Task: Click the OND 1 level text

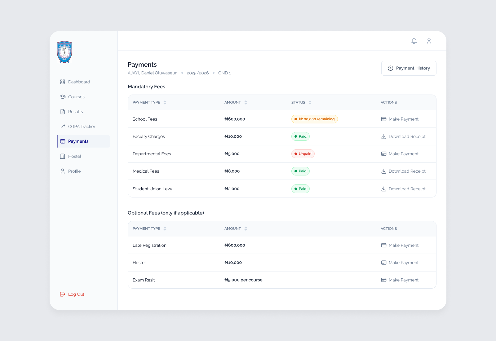Action: tap(224, 73)
